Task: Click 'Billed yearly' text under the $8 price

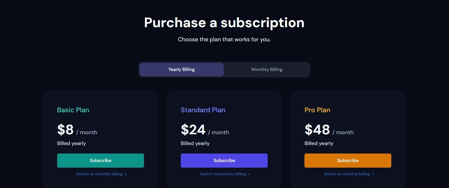Action: tap(71, 143)
